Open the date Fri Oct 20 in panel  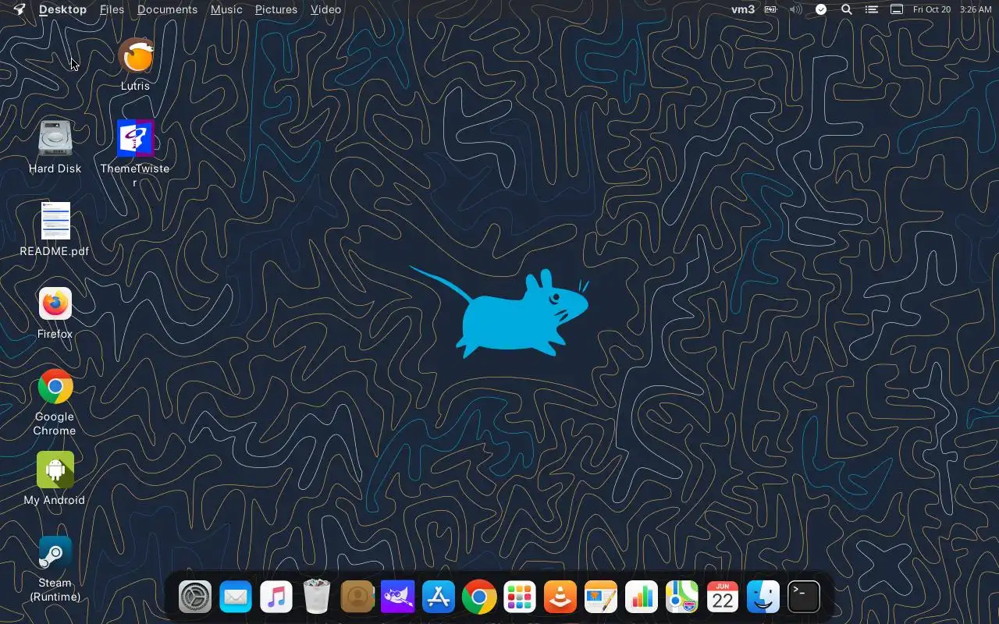(932, 9)
